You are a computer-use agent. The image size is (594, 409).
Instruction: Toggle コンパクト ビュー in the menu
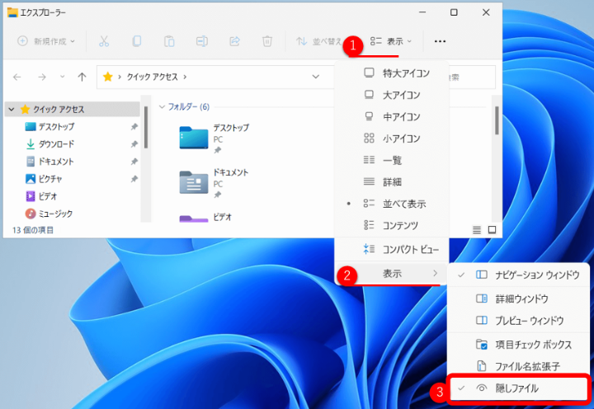tap(392, 249)
